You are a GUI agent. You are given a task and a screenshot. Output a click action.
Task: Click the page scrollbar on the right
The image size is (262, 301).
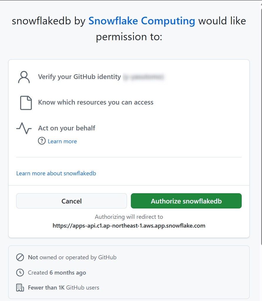261,123
